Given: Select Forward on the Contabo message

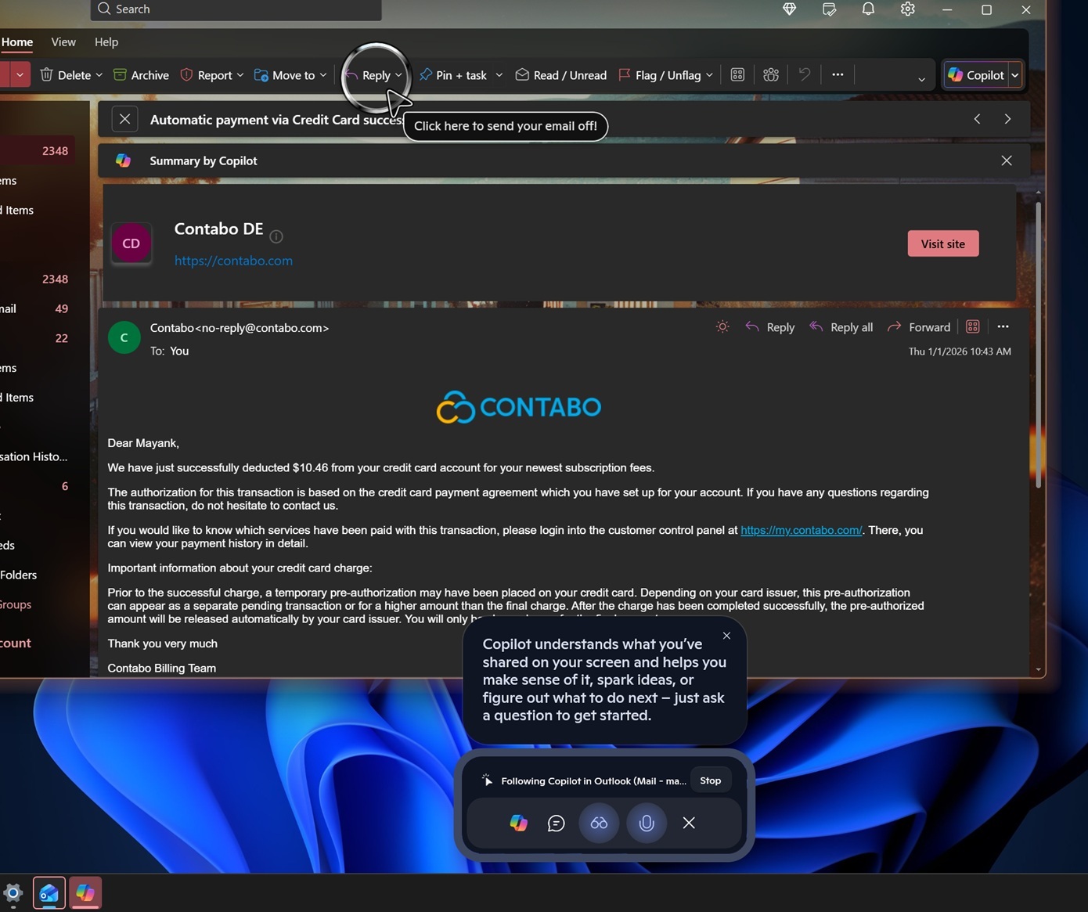Looking at the screenshot, I should [x=928, y=326].
